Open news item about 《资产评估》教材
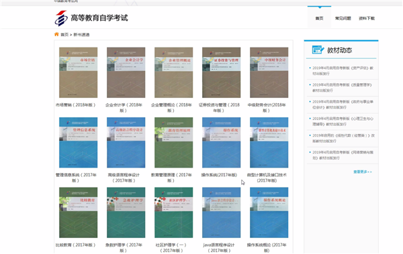This screenshot has width=403, height=254. click(x=343, y=70)
